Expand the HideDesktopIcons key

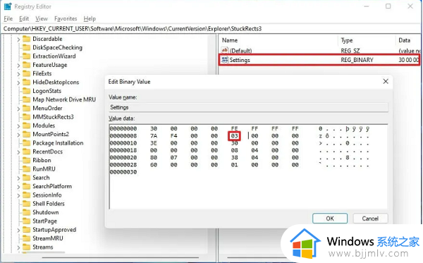click(18, 82)
